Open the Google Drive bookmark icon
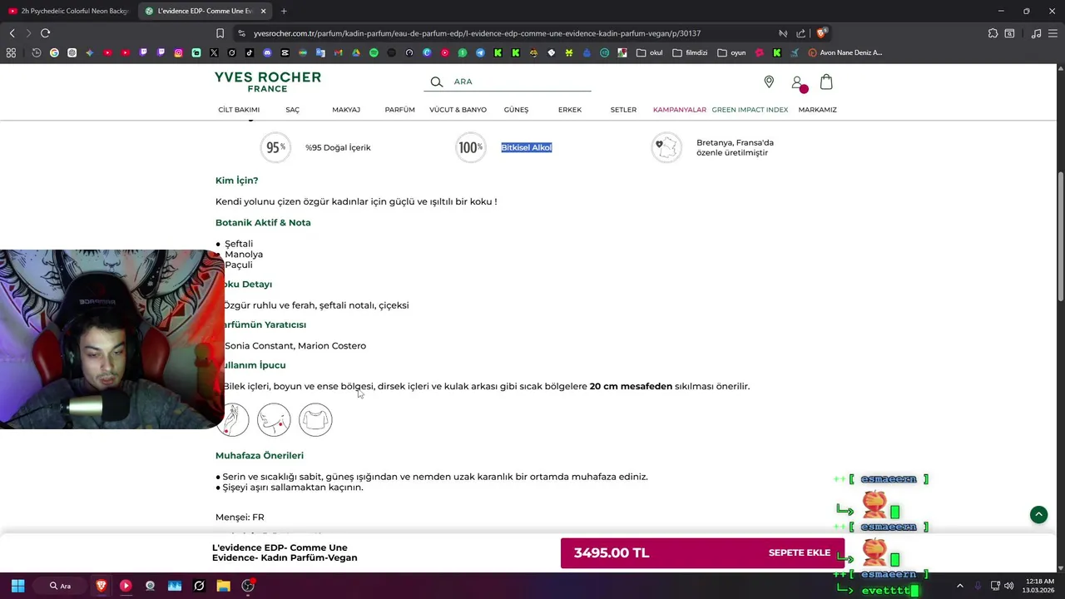 pyautogui.click(x=355, y=52)
